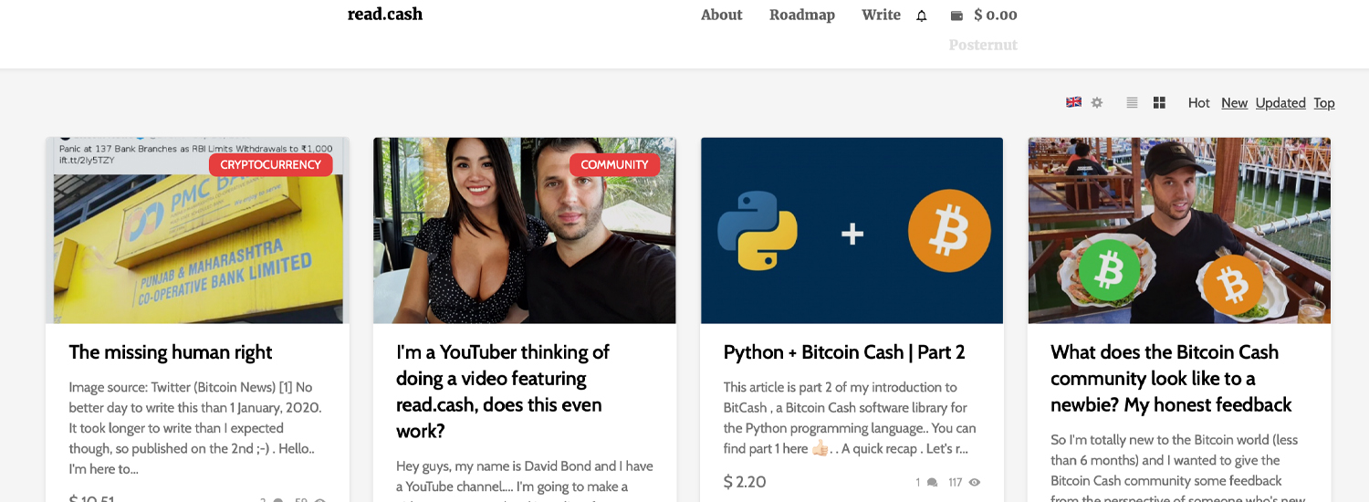Open the wallet icon in header
1369x502 pixels.
pos(956,16)
